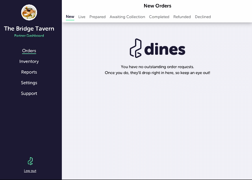Open the Inventory section

click(x=29, y=61)
